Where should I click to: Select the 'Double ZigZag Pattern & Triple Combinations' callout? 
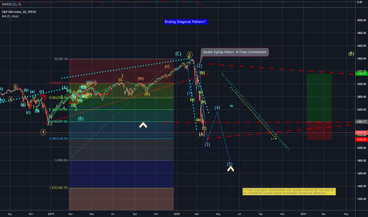[x=235, y=52]
